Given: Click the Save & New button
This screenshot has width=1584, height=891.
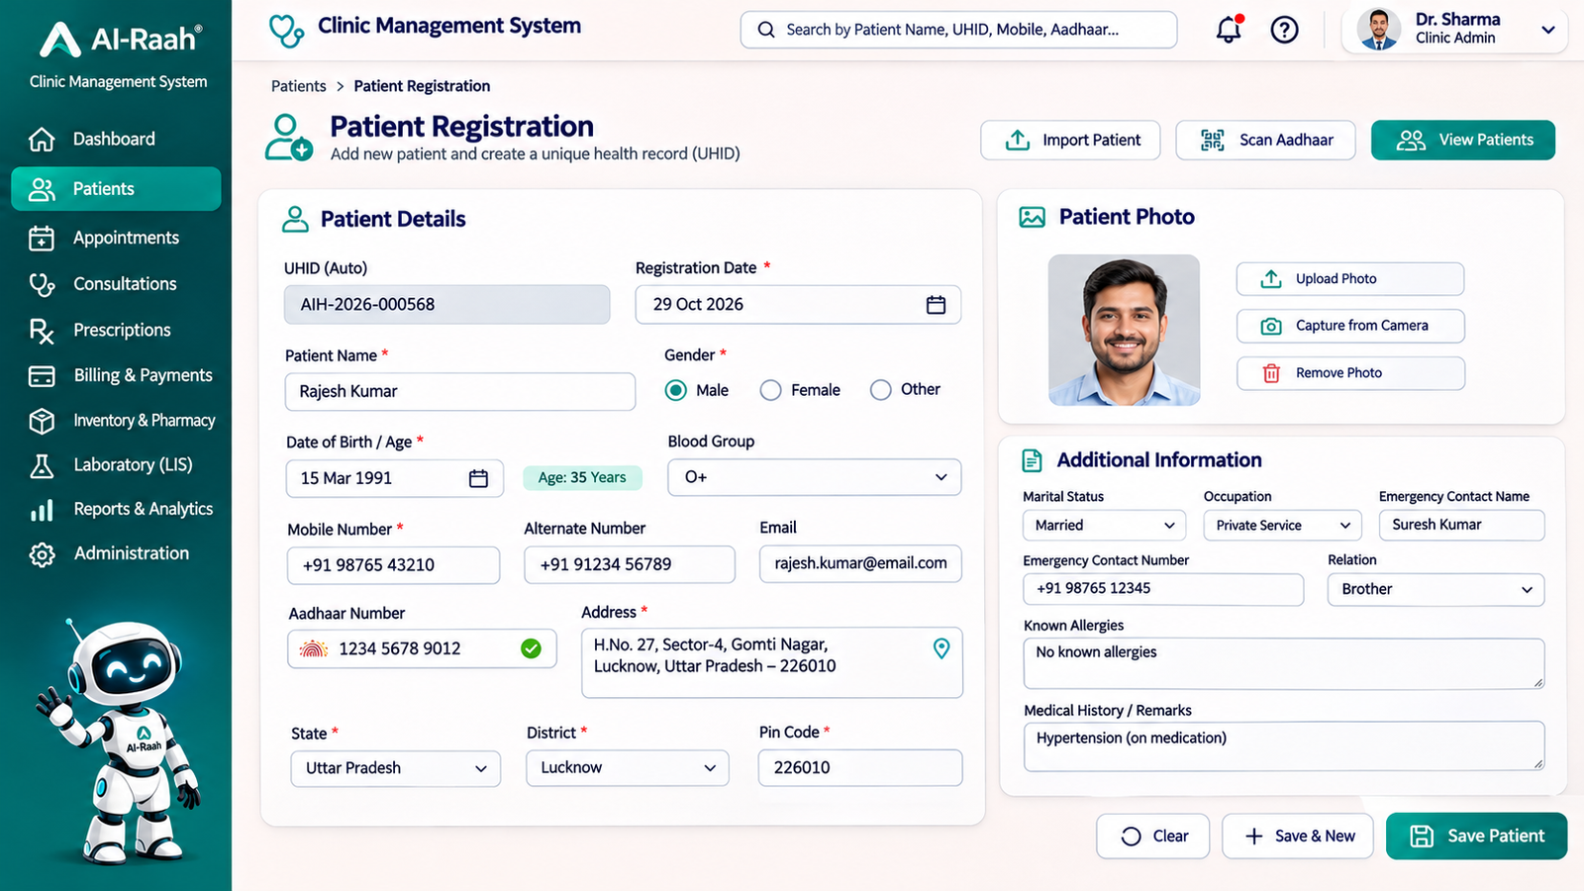Looking at the screenshot, I should click(x=1298, y=837).
